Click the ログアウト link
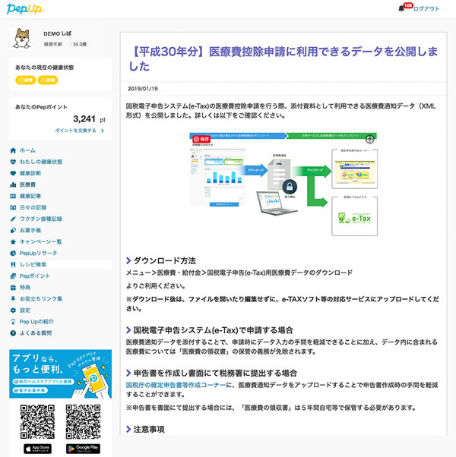Image resolution: width=456 pixels, height=457 pixels. [426, 9]
